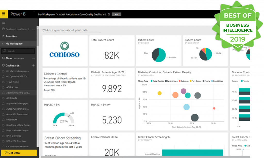Click the Search box in sidebar
This screenshot has width=264, height=158.
point(18,51)
